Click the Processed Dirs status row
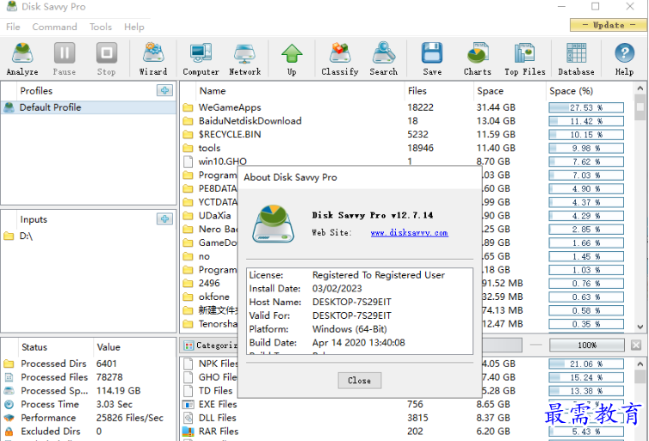The image size is (649, 441). 89,364
